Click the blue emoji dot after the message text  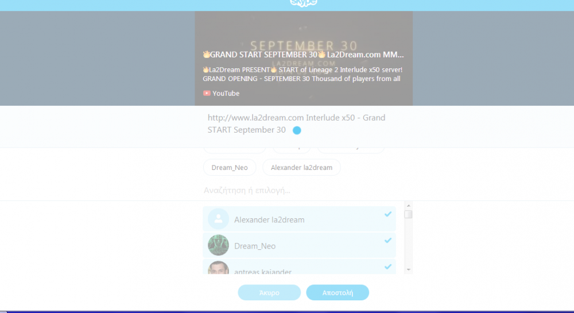[x=297, y=130]
